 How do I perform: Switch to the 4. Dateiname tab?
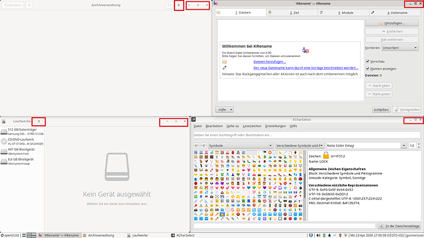(395, 12)
